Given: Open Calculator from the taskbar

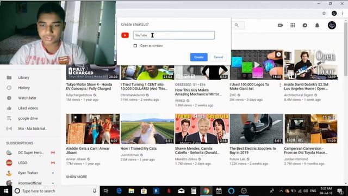Looking at the screenshot, I should coord(194,191).
